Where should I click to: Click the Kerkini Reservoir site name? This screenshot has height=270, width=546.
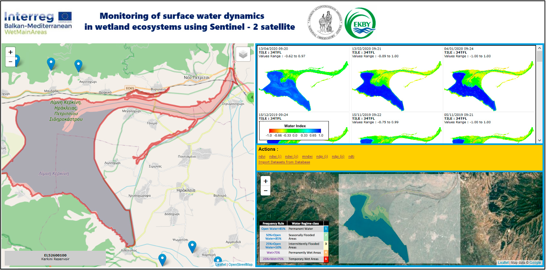55,259
